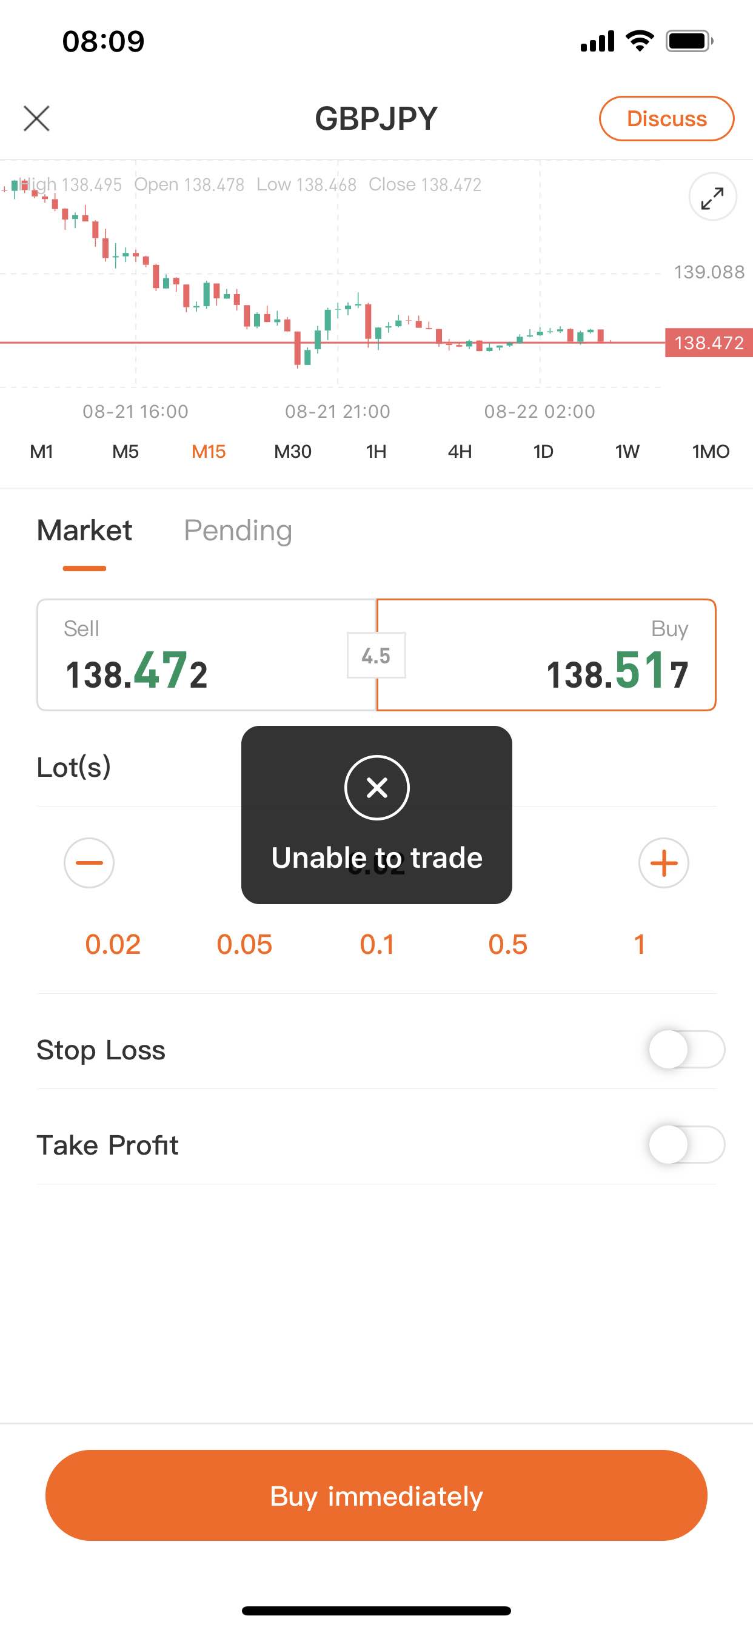Enable the Take Profit switch

coord(686,1144)
